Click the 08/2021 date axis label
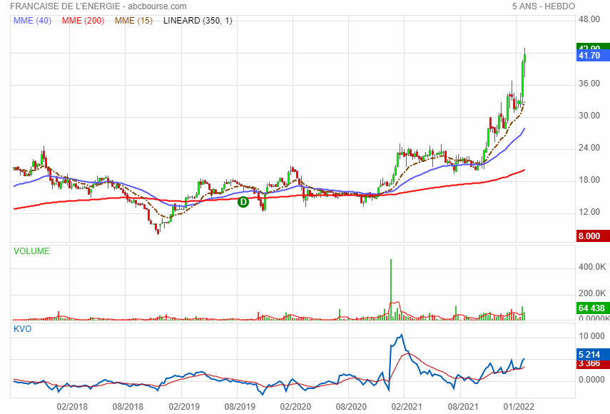610x414 pixels. click(463, 407)
